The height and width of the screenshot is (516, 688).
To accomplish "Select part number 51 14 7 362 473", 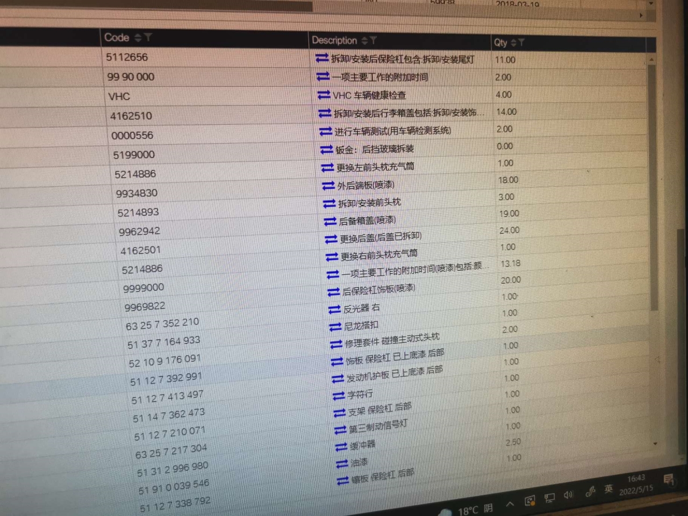I will click(x=169, y=415).
